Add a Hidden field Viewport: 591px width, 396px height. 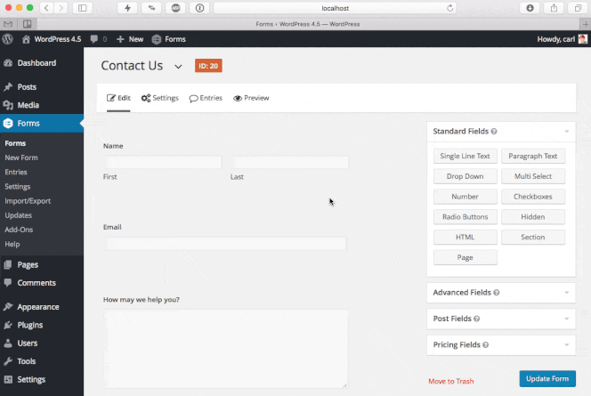click(533, 217)
